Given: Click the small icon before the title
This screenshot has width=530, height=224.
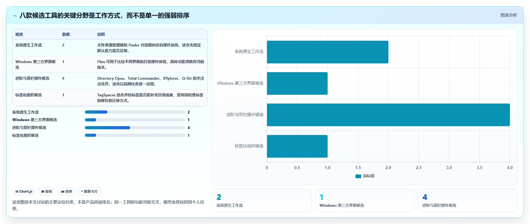Looking at the screenshot, I should tap(15, 16).
